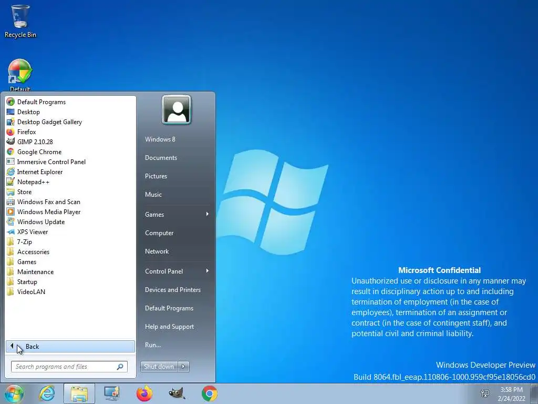538x404 pixels.
Task: Open Computer from the right pane
Action: pyautogui.click(x=159, y=233)
